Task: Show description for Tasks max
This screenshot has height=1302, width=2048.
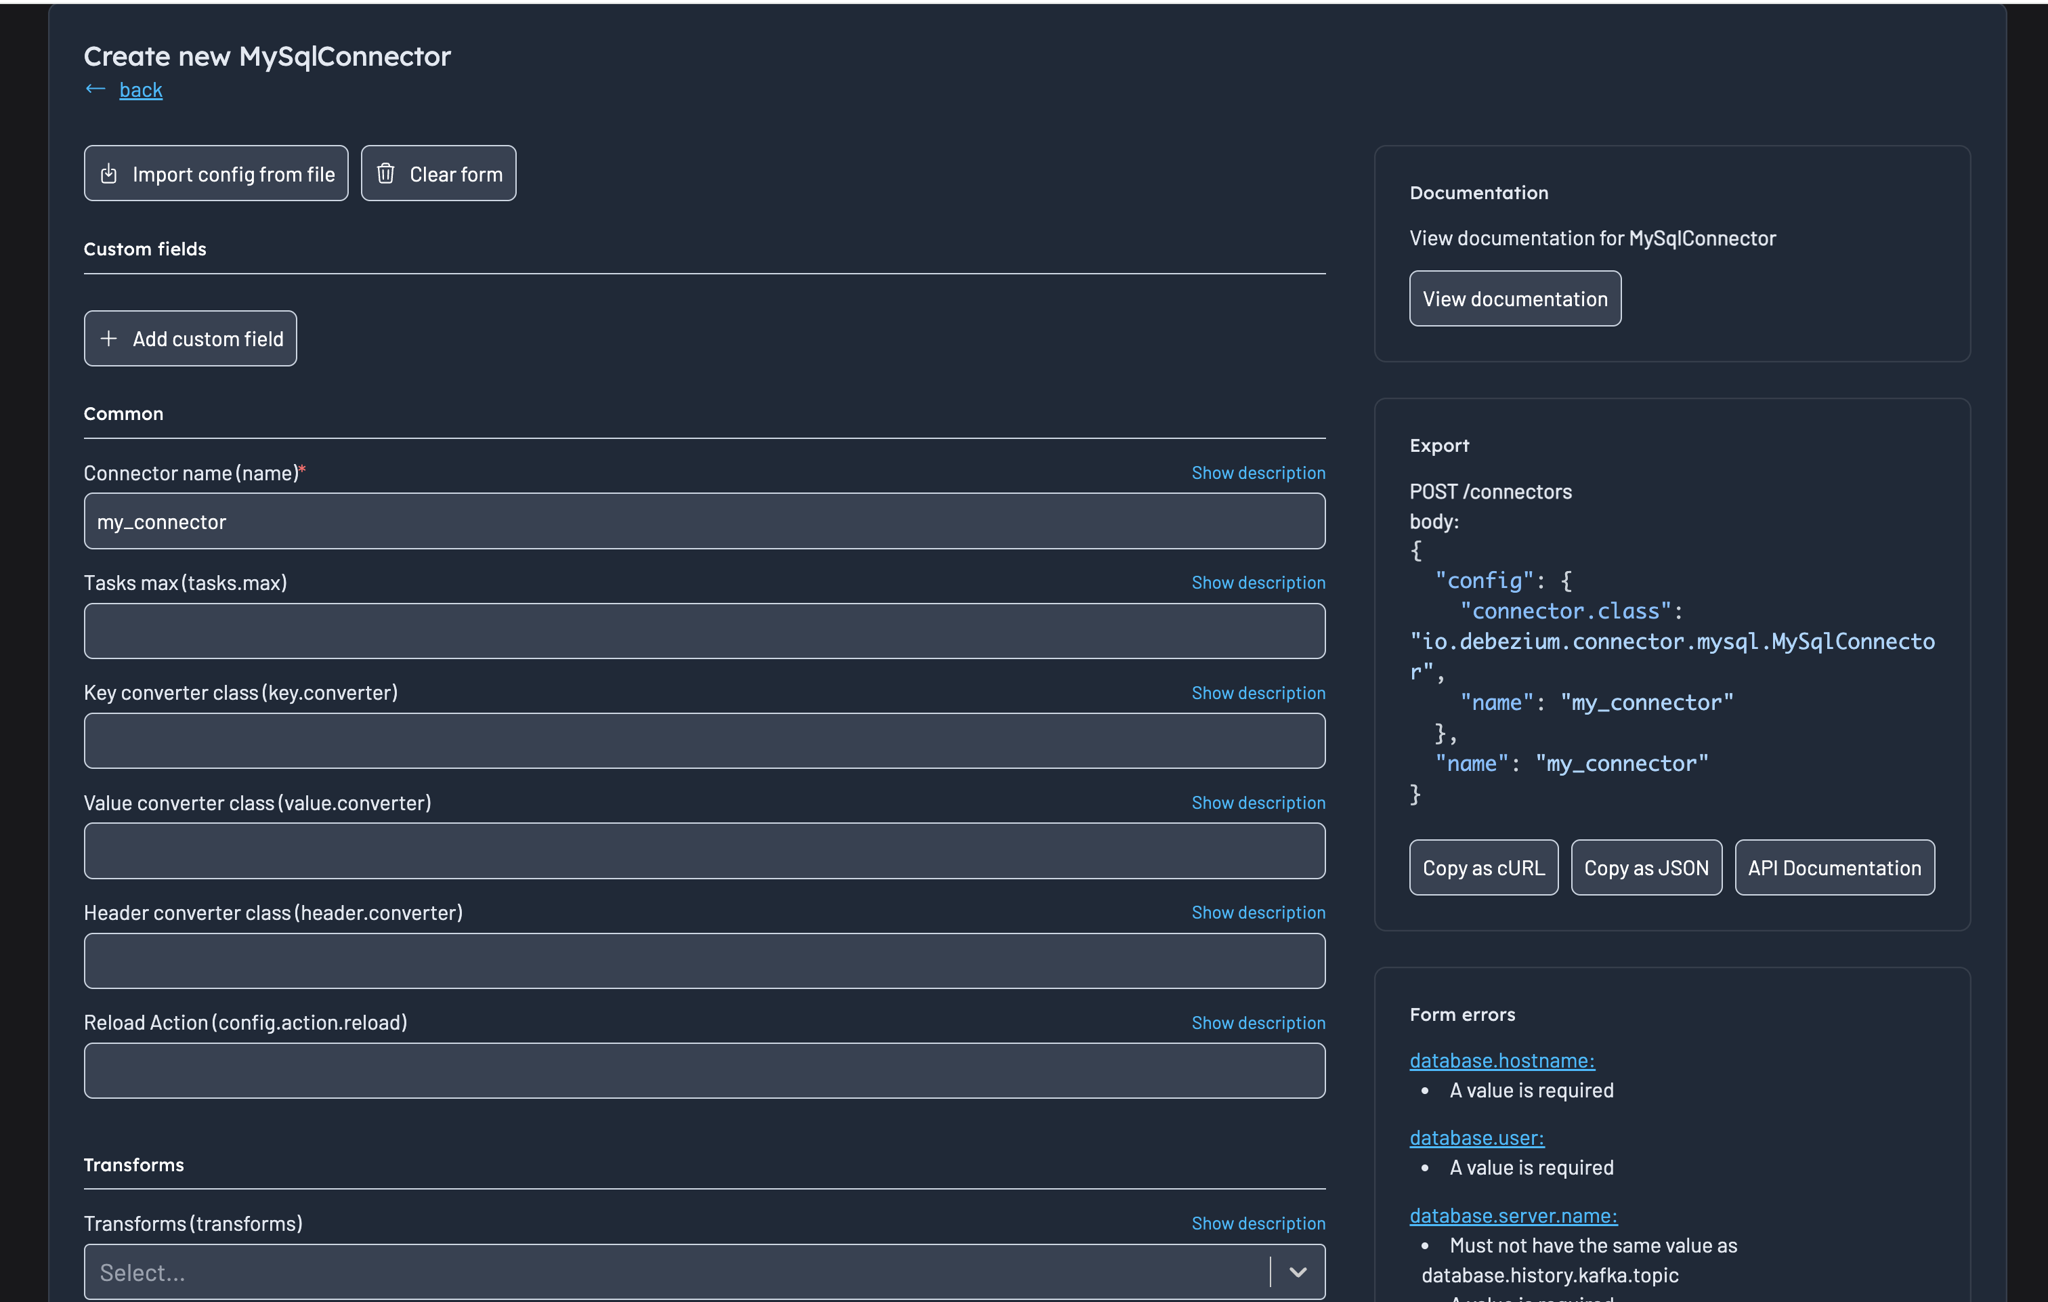Action: click(x=1258, y=582)
